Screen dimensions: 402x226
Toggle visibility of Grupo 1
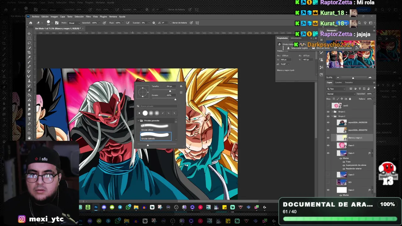328,112
